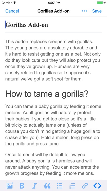Tap the Wi-Fi icon next to Carrier
107x191 pixels.
coord(15,3)
